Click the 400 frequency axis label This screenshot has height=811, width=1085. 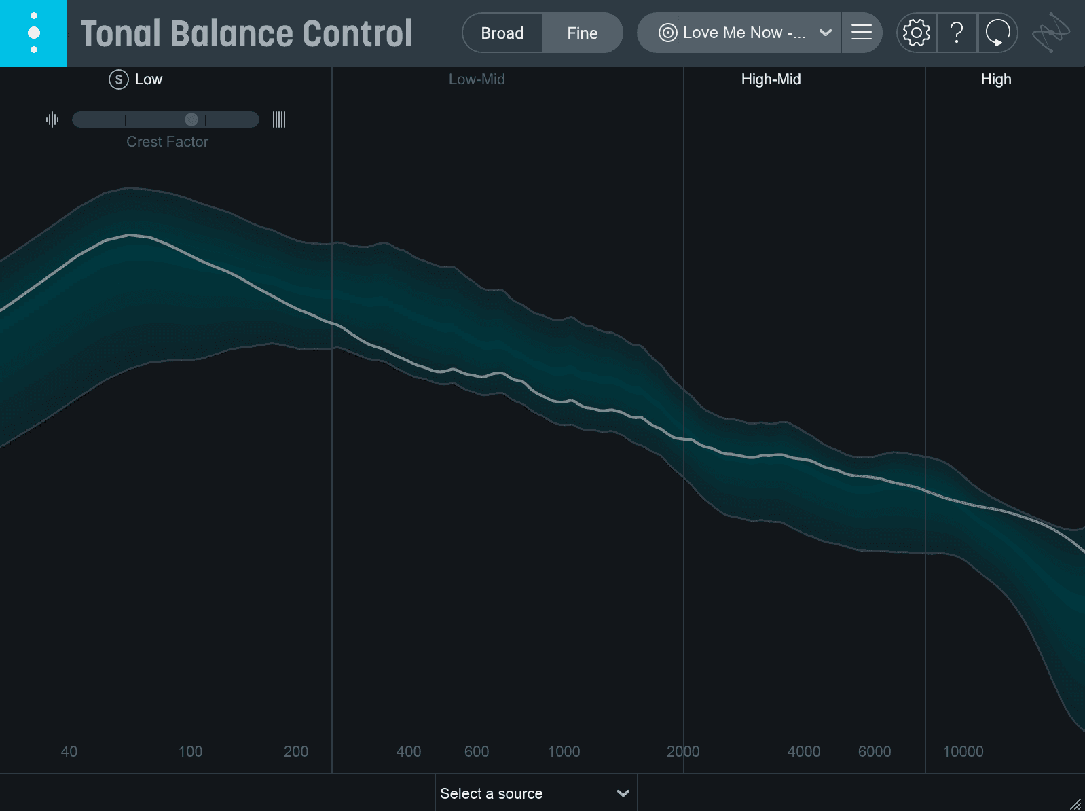(409, 751)
